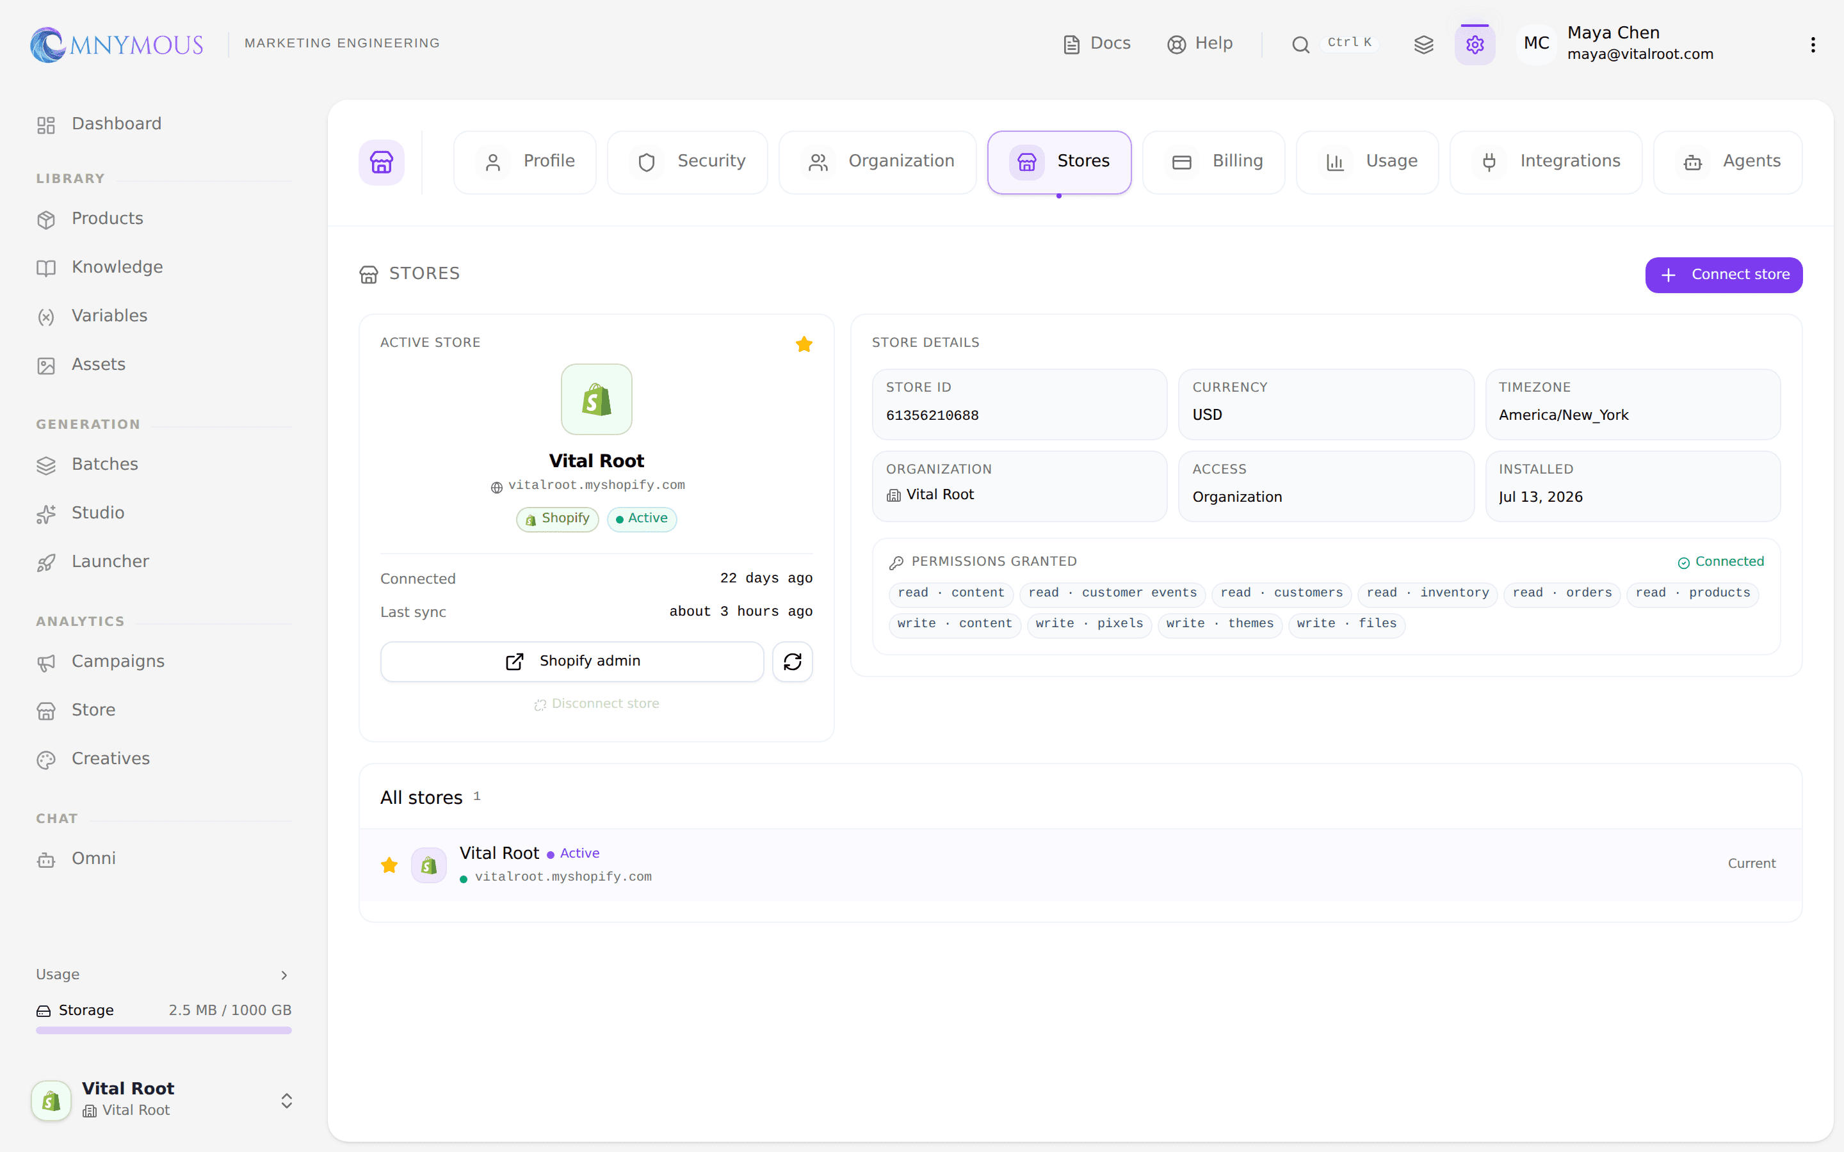Image resolution: width=1844 pixels, height=1152 pixels.
Task: Open the Help link
Action: pos(1199,44)
